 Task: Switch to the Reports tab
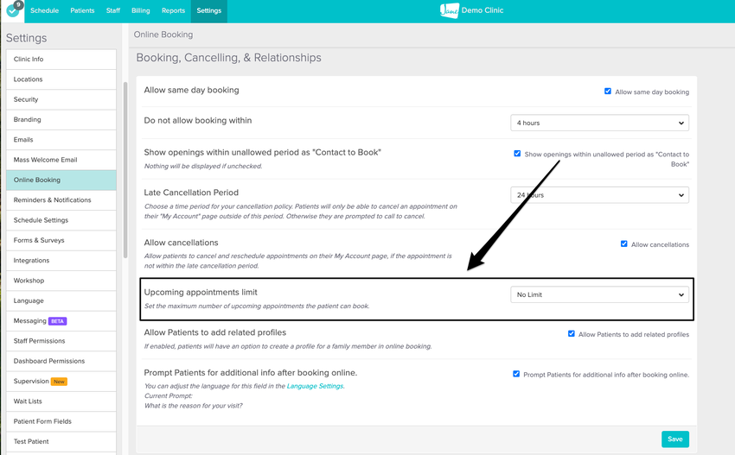tap(174, 10)
